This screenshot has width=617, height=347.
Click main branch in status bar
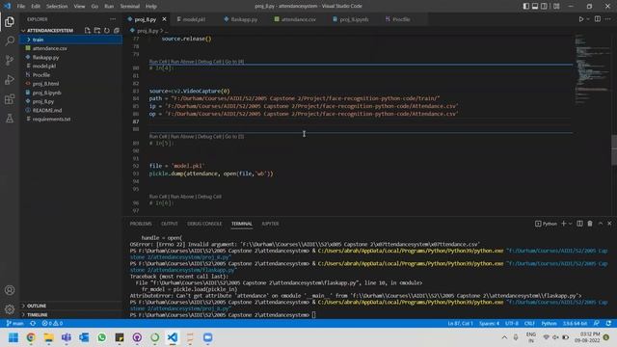point(14,324)
